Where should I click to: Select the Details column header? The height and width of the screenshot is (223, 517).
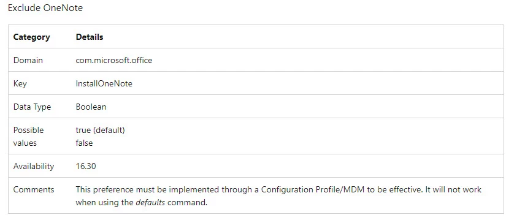pyautogui.click(x=90, y=37)
